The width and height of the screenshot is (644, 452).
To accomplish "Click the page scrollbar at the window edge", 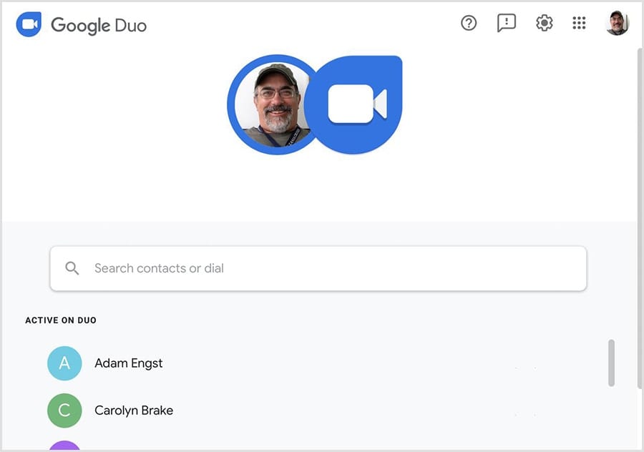I will click(x=638, y=215).
